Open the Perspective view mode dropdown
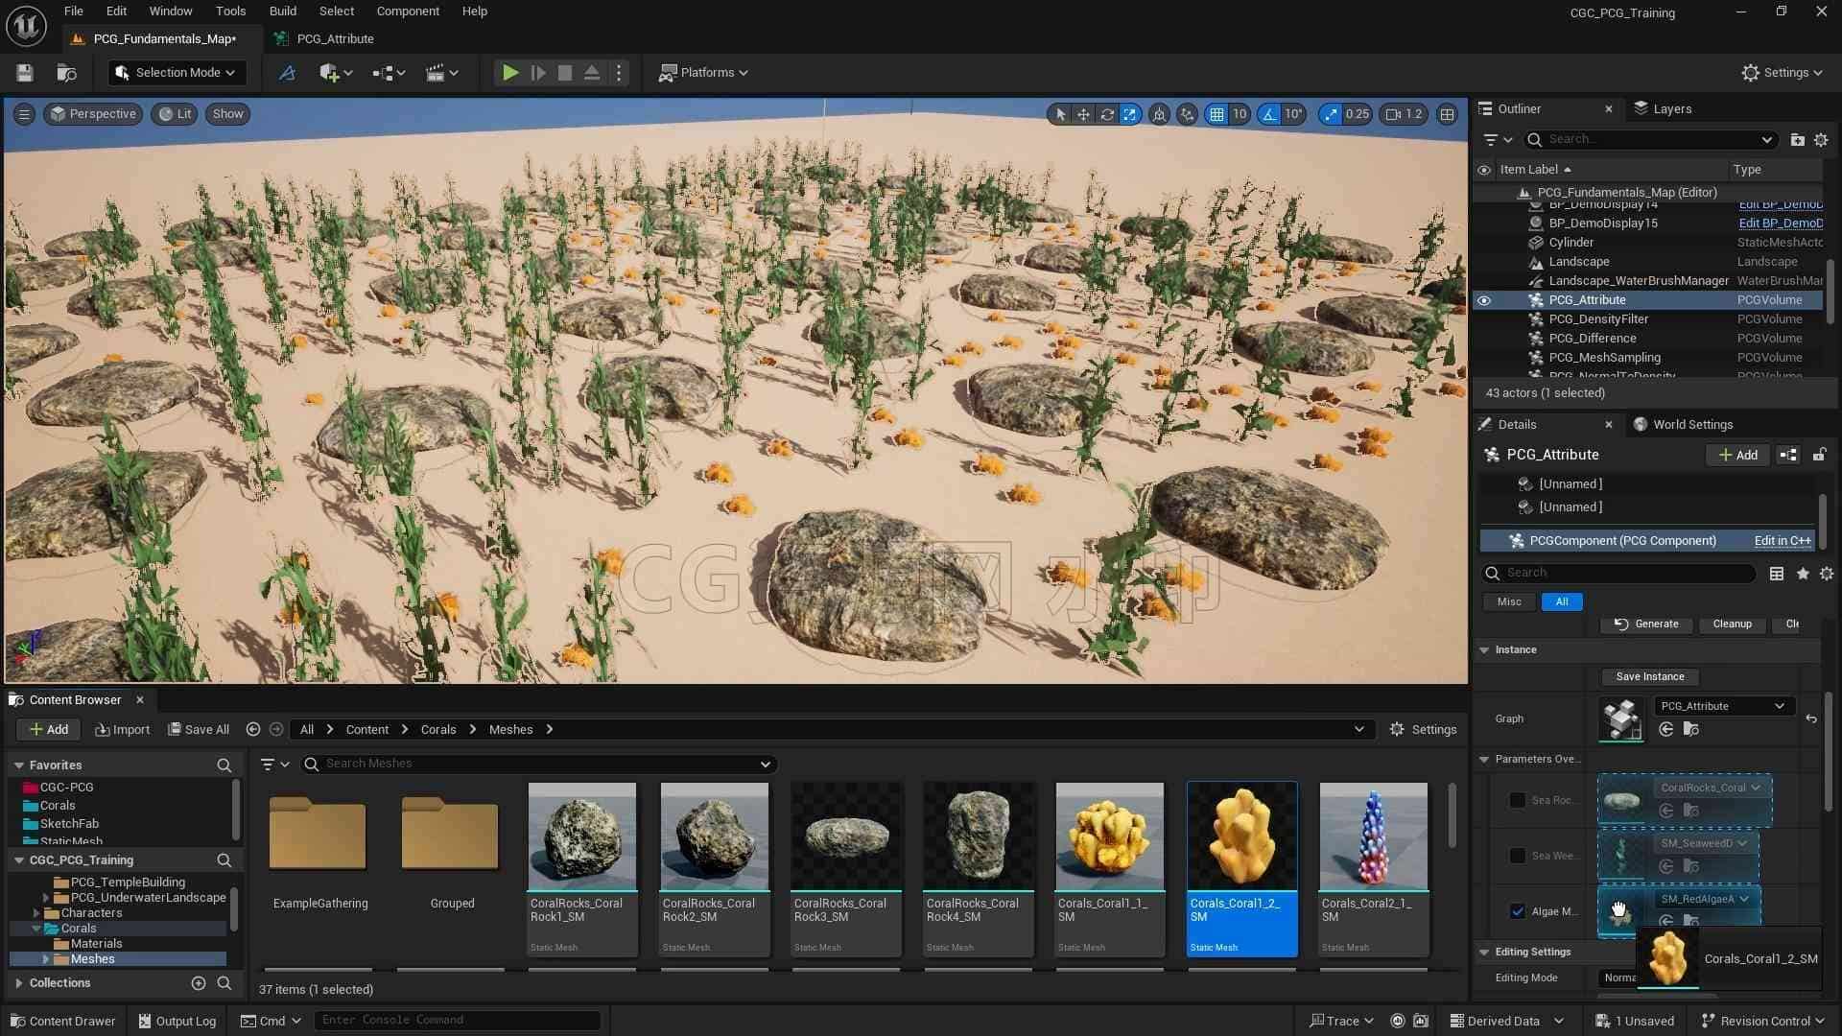 pos(93,114)
